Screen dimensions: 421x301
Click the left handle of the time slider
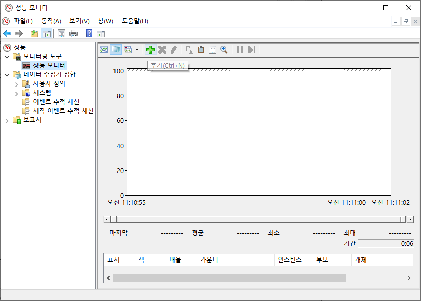point(114,219)
